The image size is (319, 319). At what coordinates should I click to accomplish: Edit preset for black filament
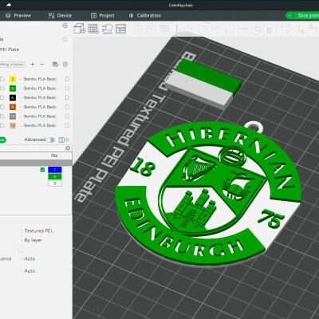67,97
